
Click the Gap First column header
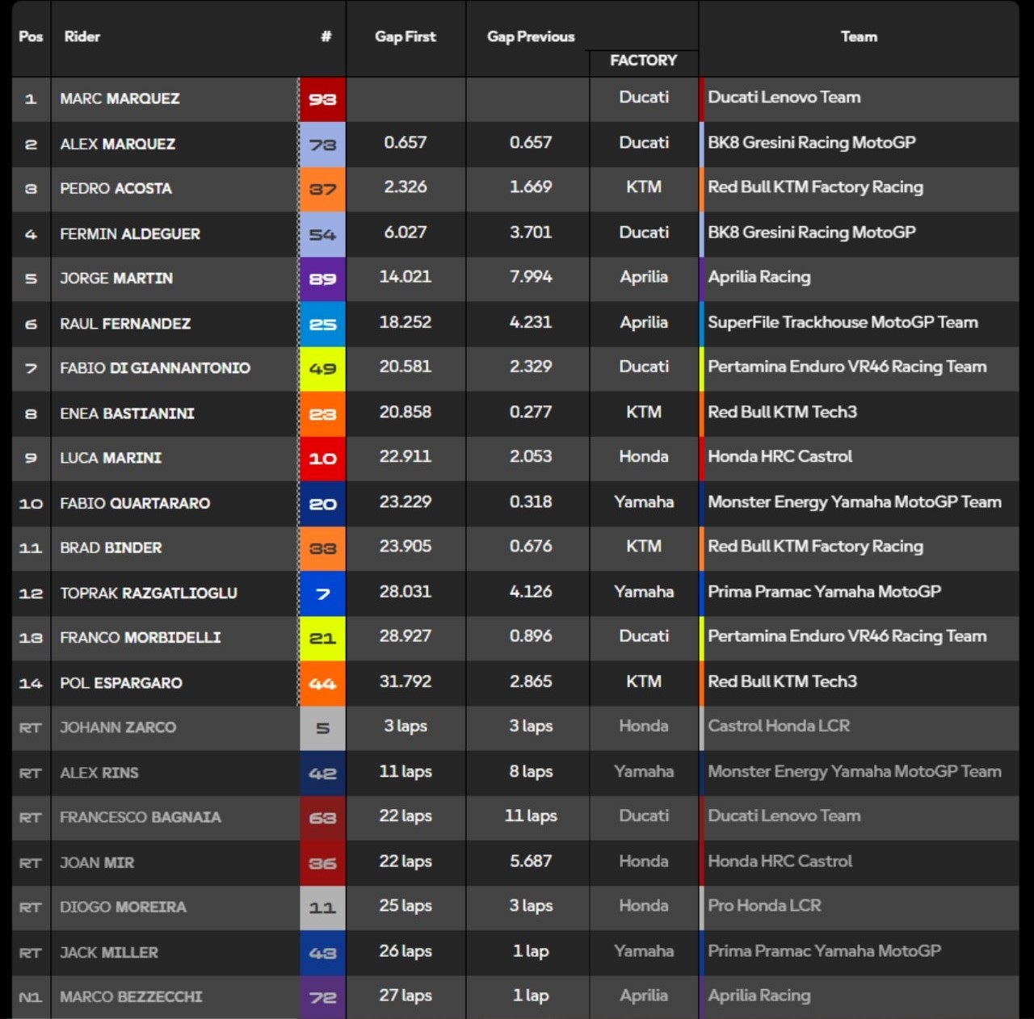point(406,36)
